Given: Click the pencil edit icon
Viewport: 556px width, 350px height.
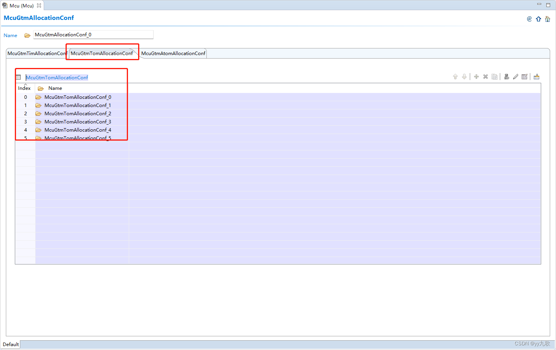Looking at the screenshot, I should pyautogui.click(x=516, y=77).
